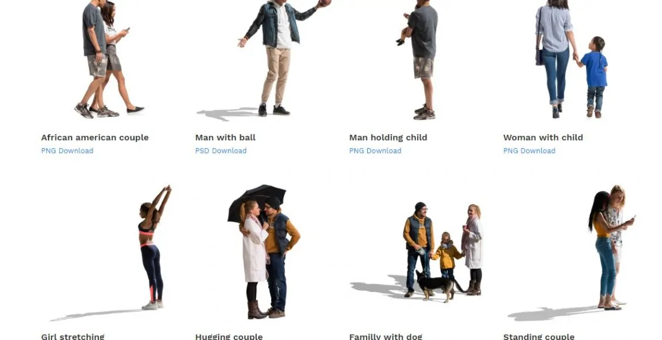The image size is (662, 340).
Task: Open the Hugging couple with umbrella image
Action: pos(264,251)
